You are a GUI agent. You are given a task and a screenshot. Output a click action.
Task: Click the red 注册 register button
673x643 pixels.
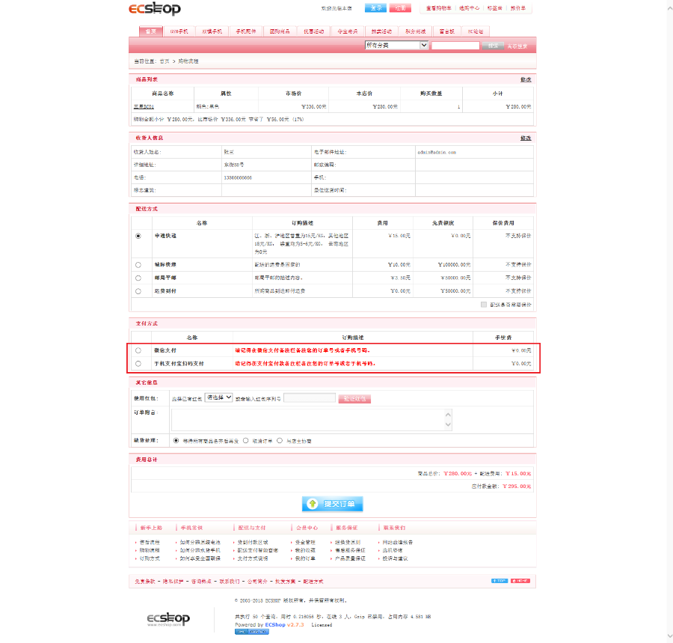coord(400,8)
